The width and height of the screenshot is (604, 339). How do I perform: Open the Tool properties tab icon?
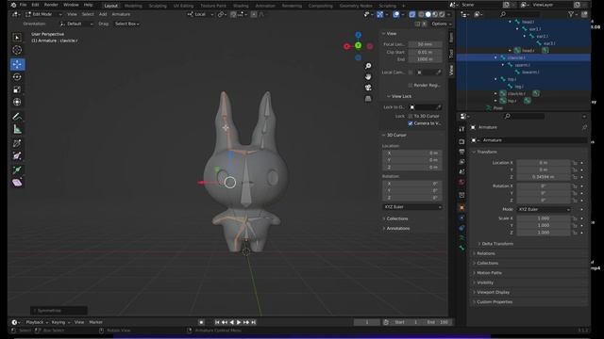click(x=461, y=129)
